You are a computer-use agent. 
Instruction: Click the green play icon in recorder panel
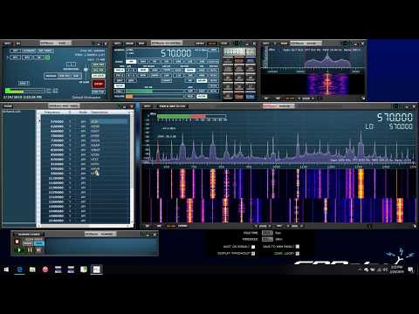pos(19,249)
